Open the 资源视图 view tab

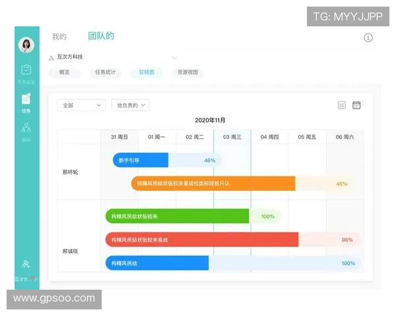click(x=187, y=72)
